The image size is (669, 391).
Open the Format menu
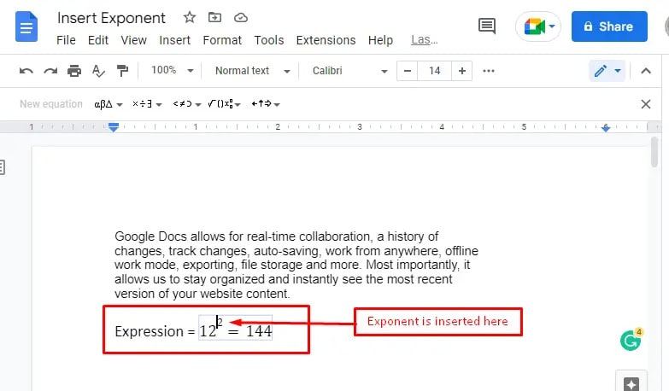tap(222, 40)
